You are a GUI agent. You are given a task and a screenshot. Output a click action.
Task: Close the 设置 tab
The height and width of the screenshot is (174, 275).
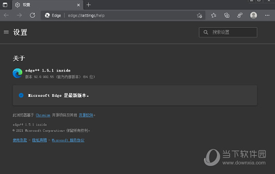78,5
